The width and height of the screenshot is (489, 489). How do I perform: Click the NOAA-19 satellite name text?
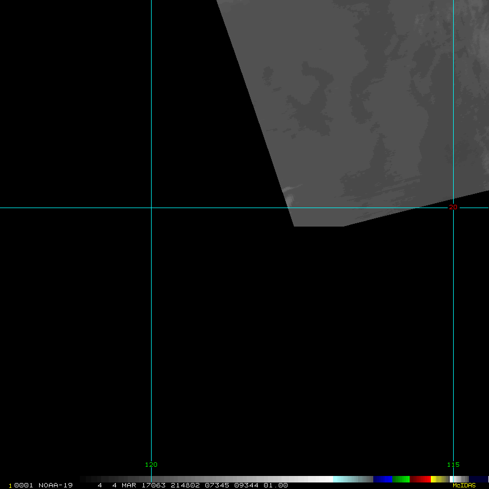[55, 485]
